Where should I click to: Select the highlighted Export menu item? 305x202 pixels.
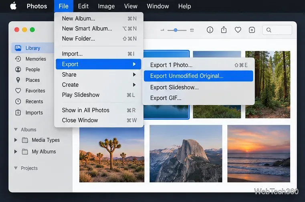click(99, 64)
